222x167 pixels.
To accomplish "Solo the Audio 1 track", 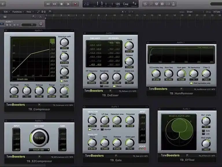I will point(10,25).
